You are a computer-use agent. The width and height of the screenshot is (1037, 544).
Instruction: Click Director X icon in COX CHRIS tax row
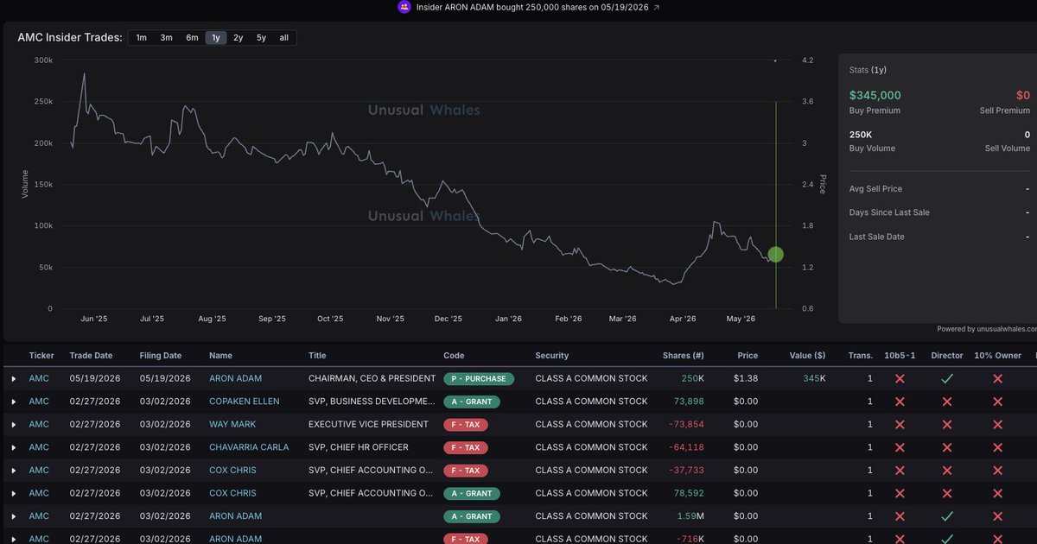pos(947,471)
